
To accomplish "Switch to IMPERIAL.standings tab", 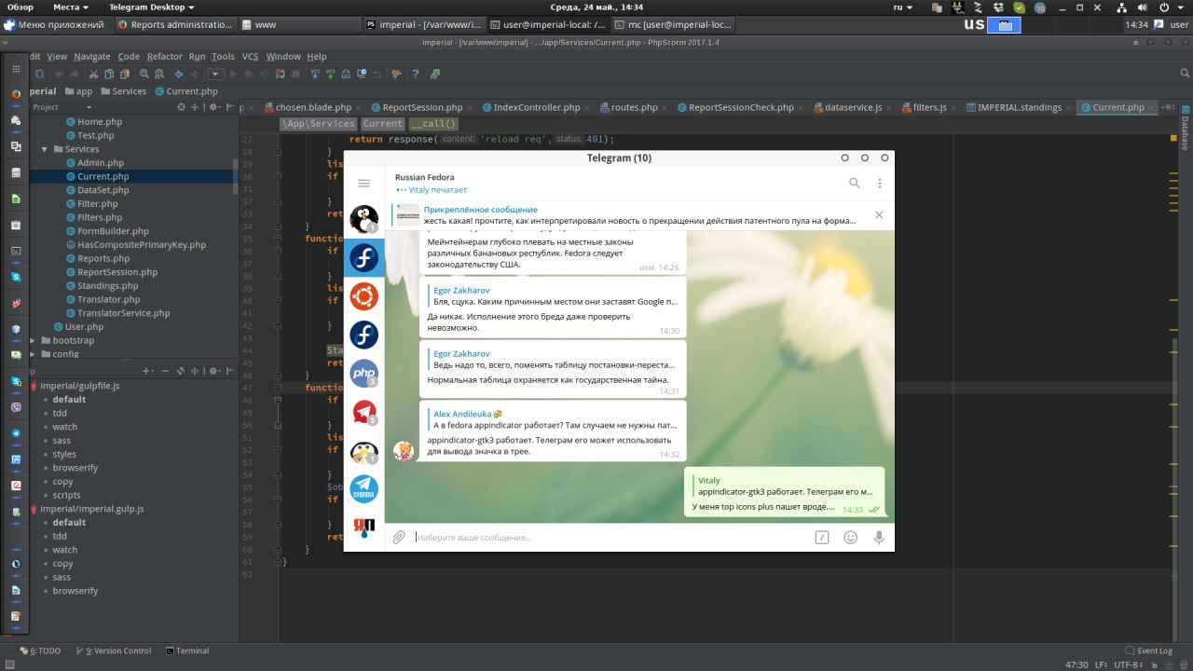I will [1019, 107].
